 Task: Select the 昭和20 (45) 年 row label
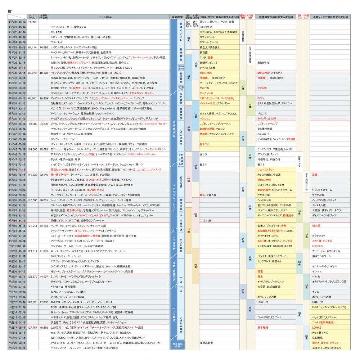click(17, 22)
